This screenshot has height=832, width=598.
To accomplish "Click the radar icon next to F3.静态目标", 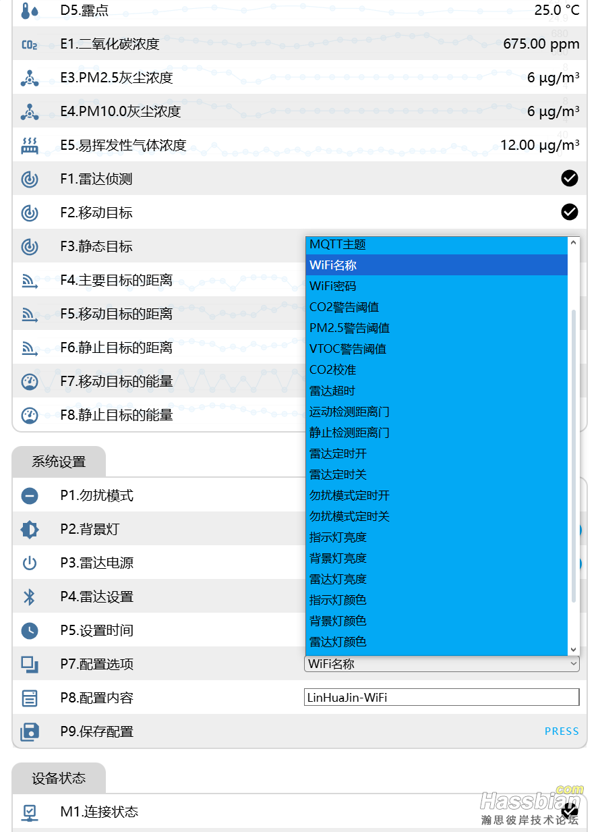I will point(30,246).
